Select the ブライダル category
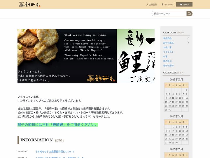This screenshot has height=158, width=210. (x=168, y=52)
